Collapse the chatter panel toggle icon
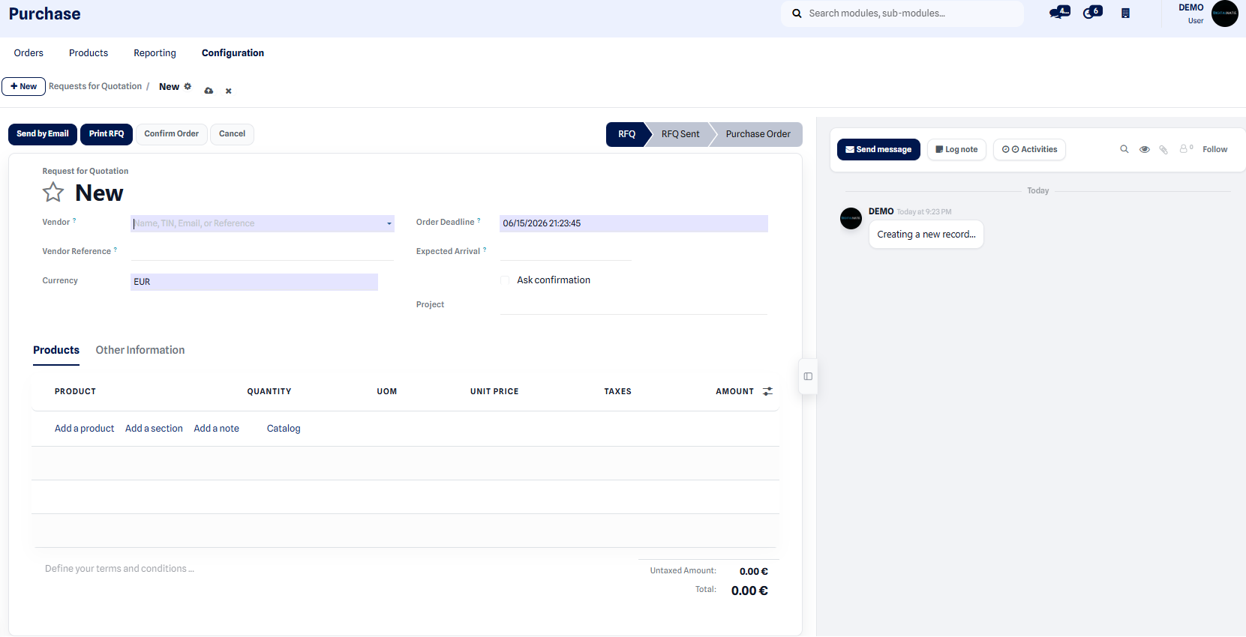1246x637 pixels. (x=808, y=376)
